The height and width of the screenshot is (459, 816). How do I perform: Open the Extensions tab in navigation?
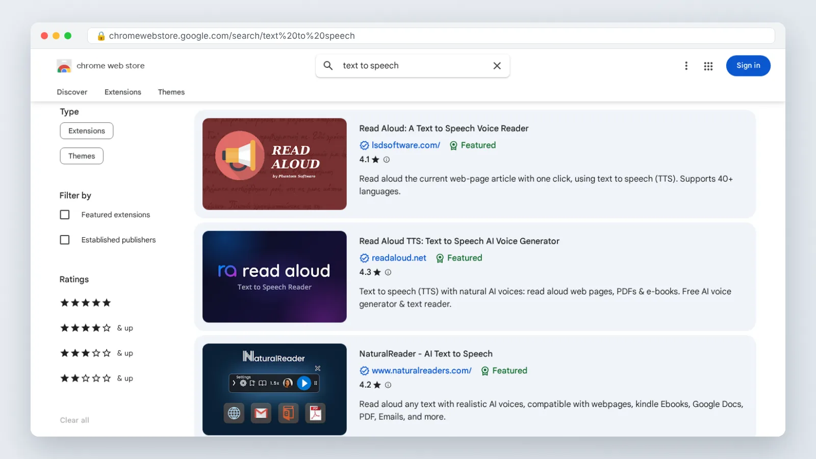123,92
